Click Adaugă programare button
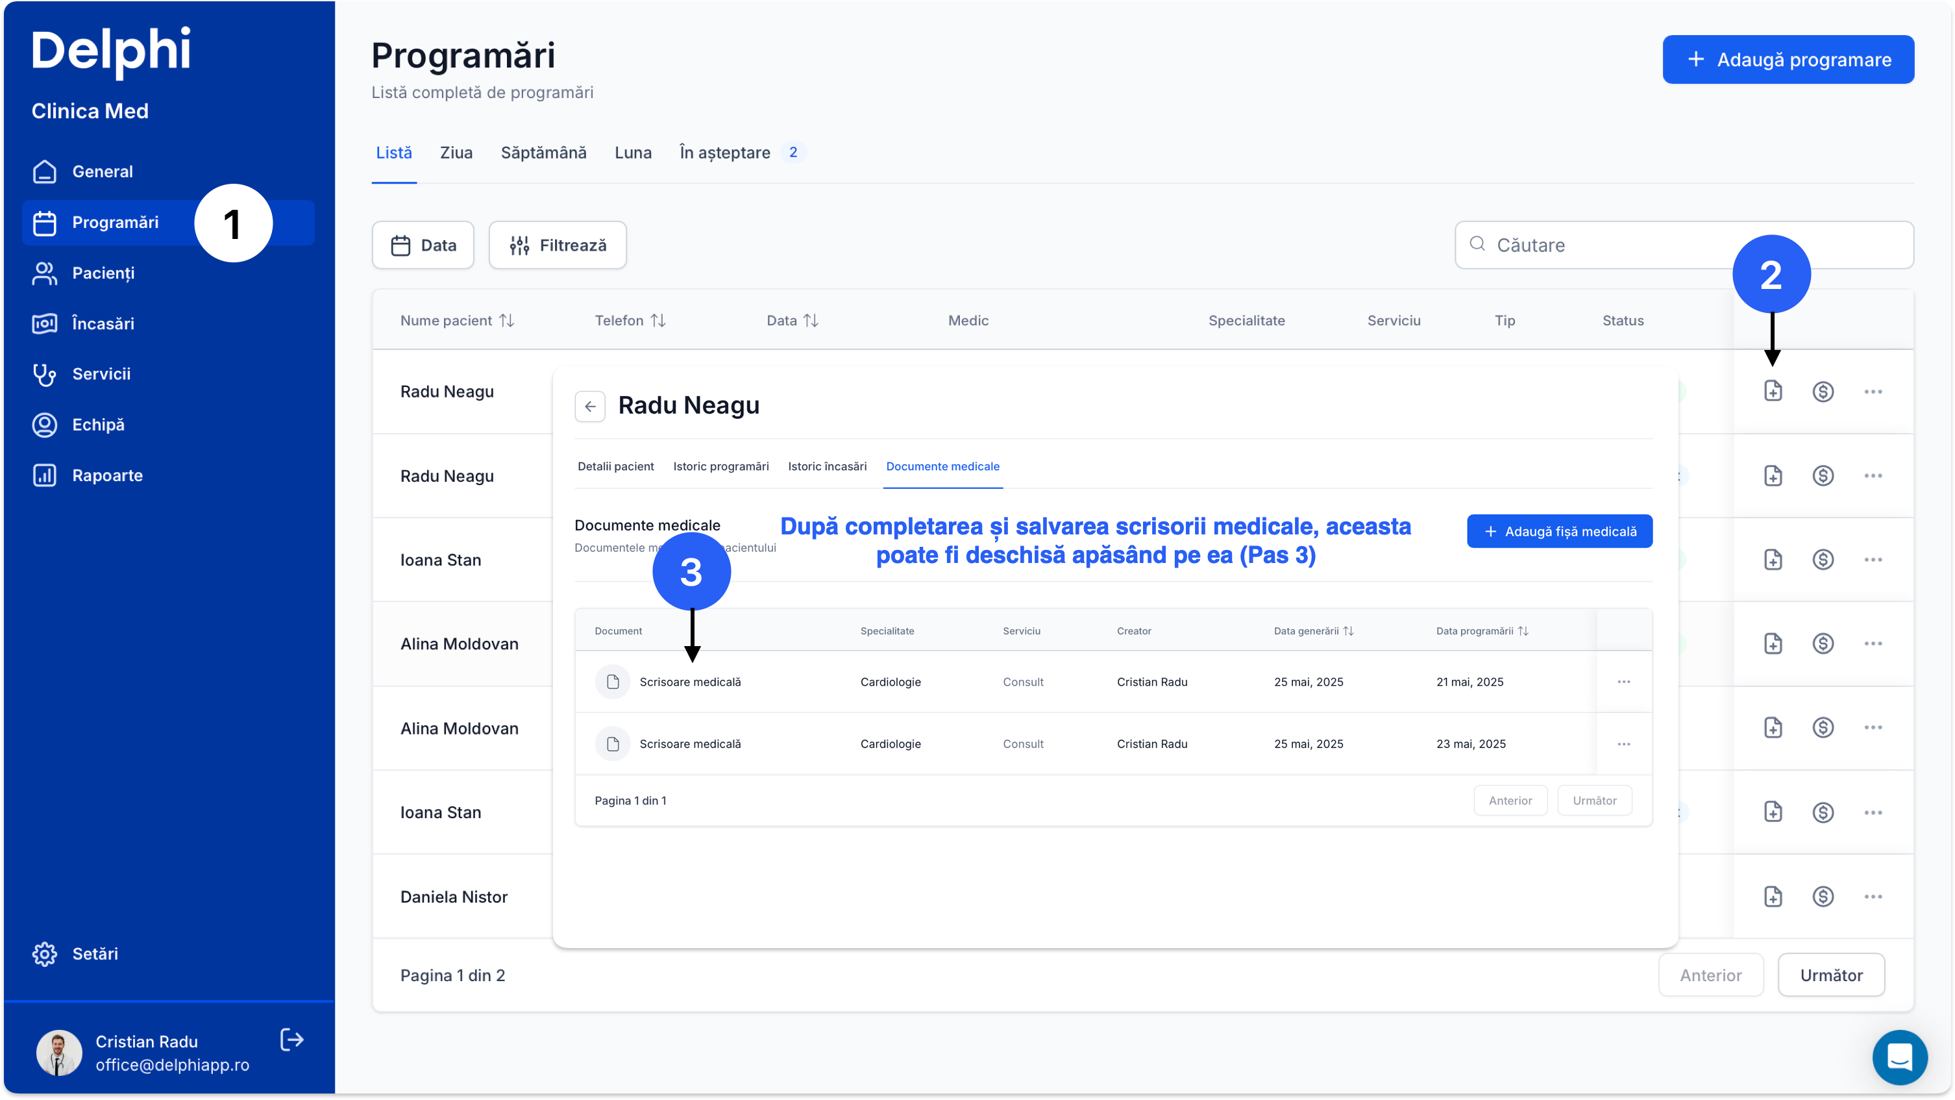1955x1100 pixels. click(x=1788, y=59)
